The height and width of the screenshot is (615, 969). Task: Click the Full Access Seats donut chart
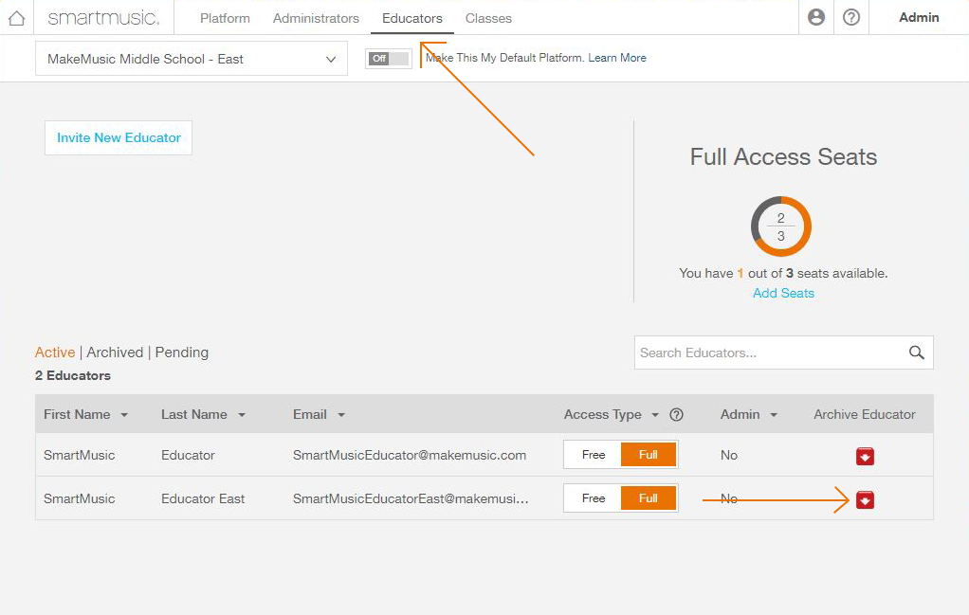point(781,226)
